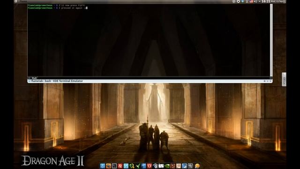
Task: Launch the blue bird-like icon in the dock
Action: tap(143, 166)
